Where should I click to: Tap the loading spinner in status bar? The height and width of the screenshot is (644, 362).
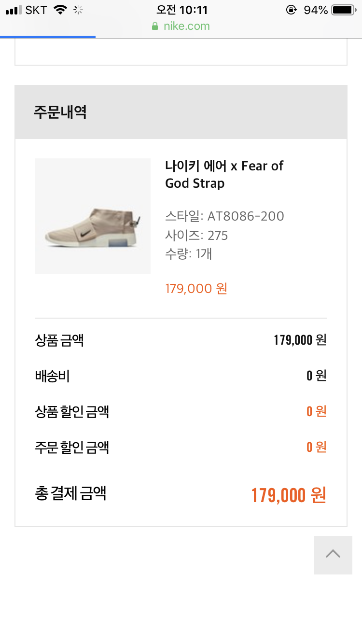pyautogui.click(x=78, y=10)
